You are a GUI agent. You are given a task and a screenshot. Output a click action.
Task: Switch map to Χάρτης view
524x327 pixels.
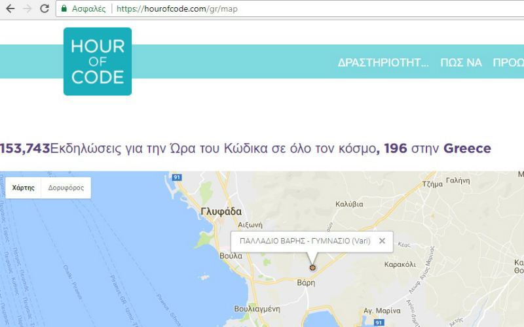(24, 188)
